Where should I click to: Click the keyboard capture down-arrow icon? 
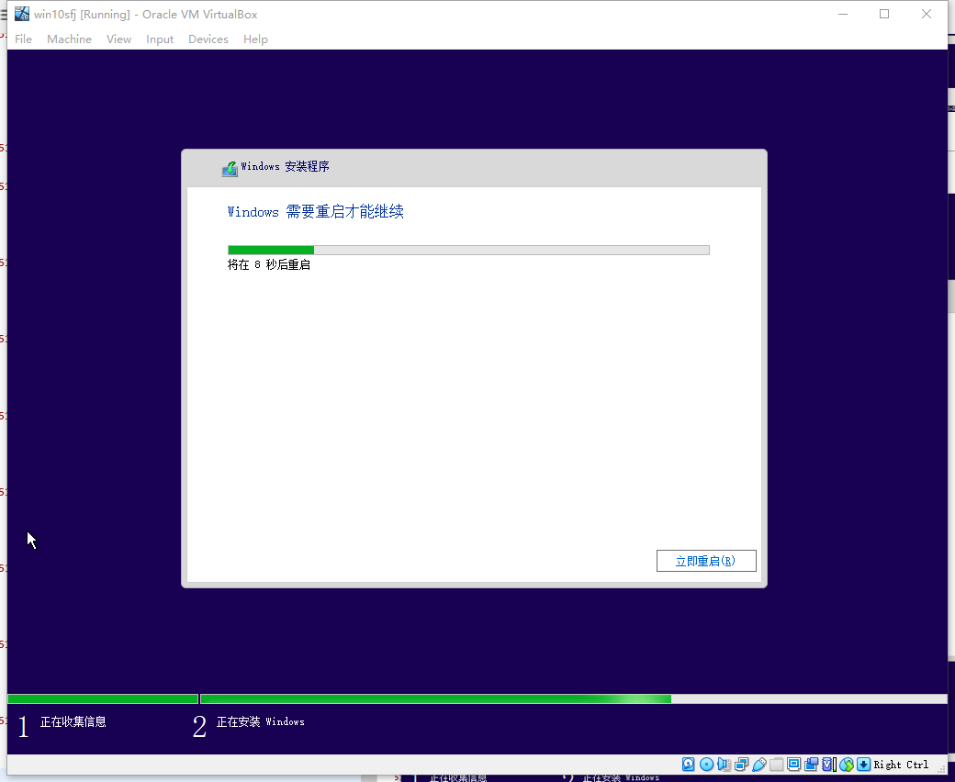pyautogui.click(x=864, y=765)
